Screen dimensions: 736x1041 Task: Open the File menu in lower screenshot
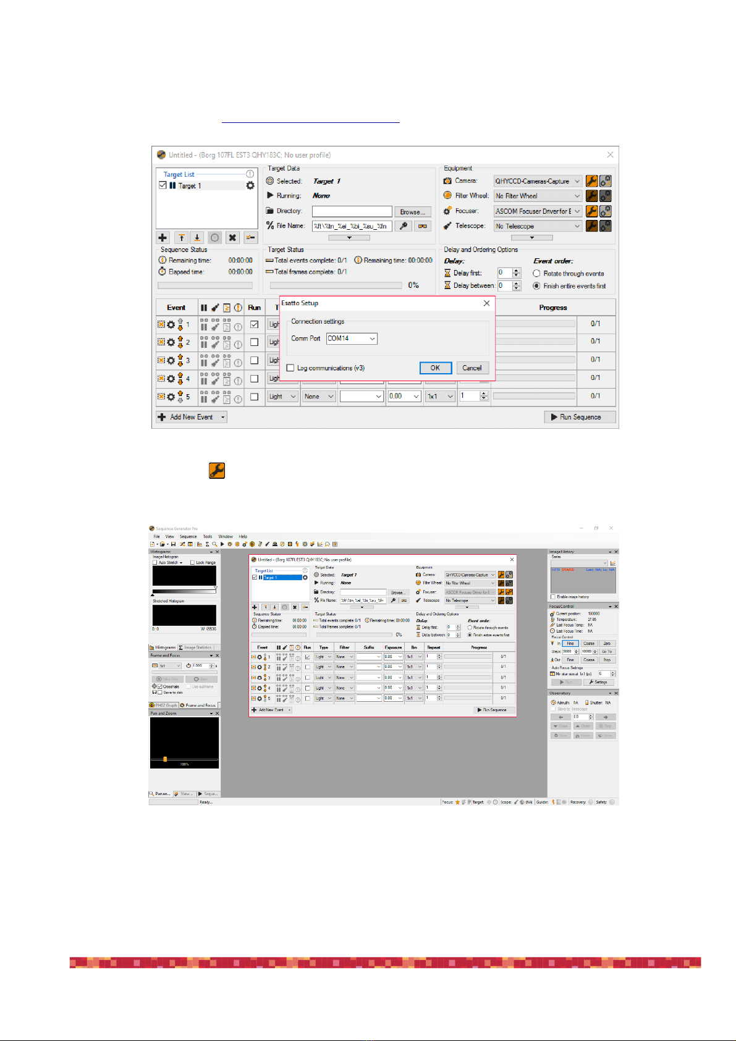pos(157,537)
